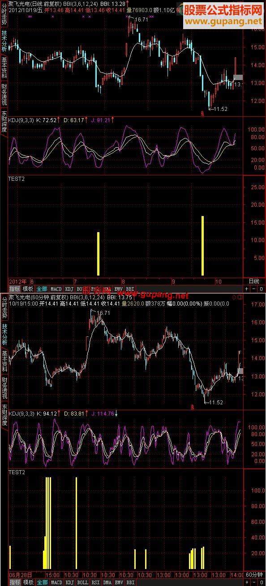The height and width of the screenshot is (586, 266).
Task: Open 基本资料 tab in lower chart sidebar
Action: (x=4, y=361)
